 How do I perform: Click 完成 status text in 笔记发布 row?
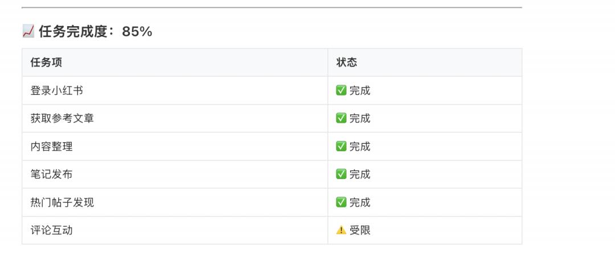pos(360,175)
